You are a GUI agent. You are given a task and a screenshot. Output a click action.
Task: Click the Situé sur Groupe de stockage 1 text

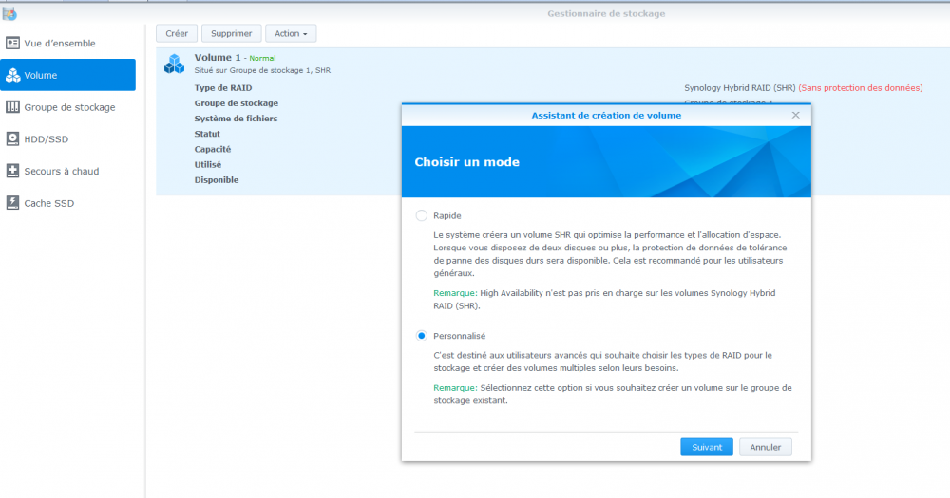[262, 71]
